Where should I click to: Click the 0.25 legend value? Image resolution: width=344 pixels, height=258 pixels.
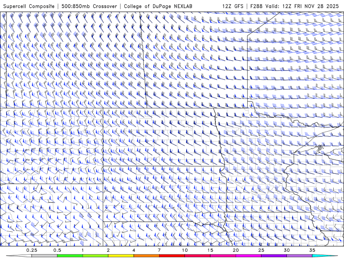click(x=31, y=250)
